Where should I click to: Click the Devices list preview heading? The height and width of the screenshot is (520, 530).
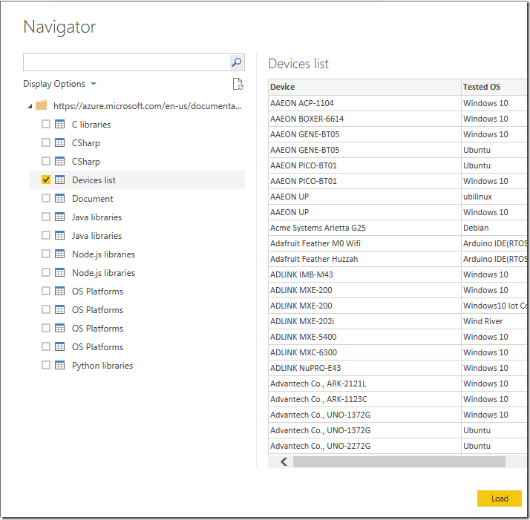pos(298,64)
